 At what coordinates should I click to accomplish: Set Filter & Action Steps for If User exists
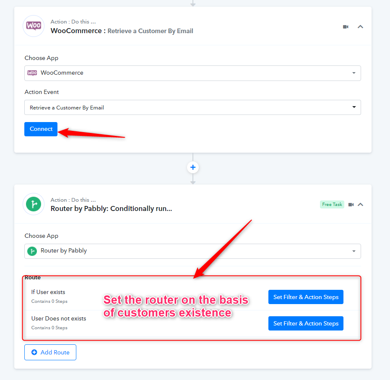(x=306, y=297)
